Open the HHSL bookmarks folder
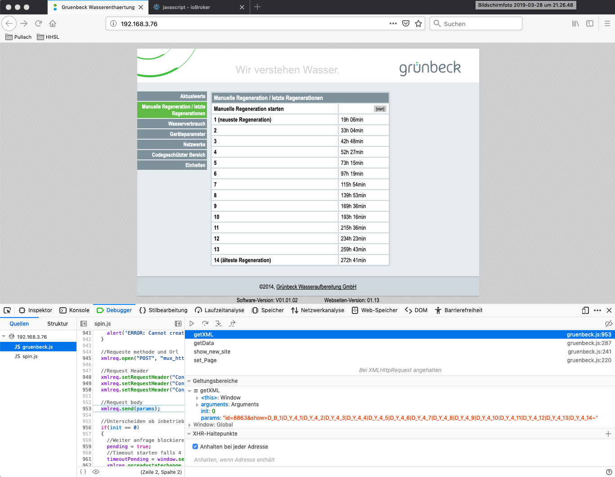 point(48,37)
